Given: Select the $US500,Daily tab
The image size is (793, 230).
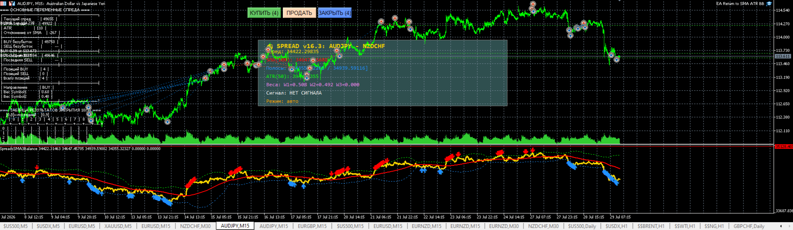Looking at the screenshot, I should point(582,226).
